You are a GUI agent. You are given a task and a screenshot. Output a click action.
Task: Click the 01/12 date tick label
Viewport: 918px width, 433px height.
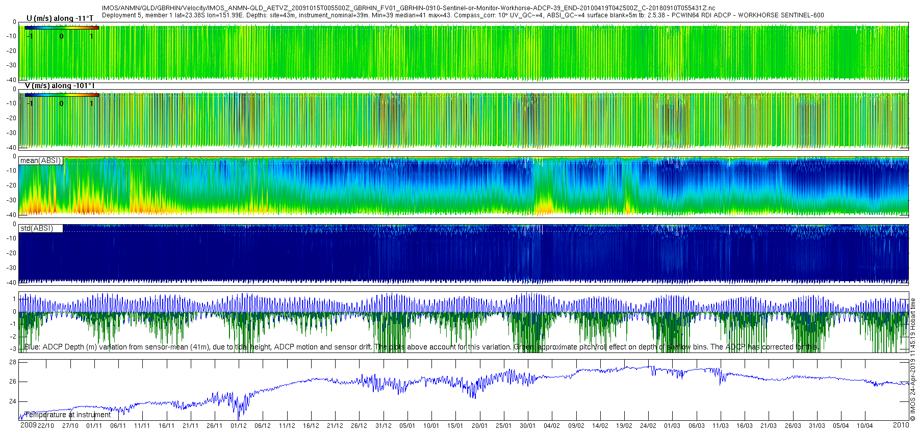point(238,426)
